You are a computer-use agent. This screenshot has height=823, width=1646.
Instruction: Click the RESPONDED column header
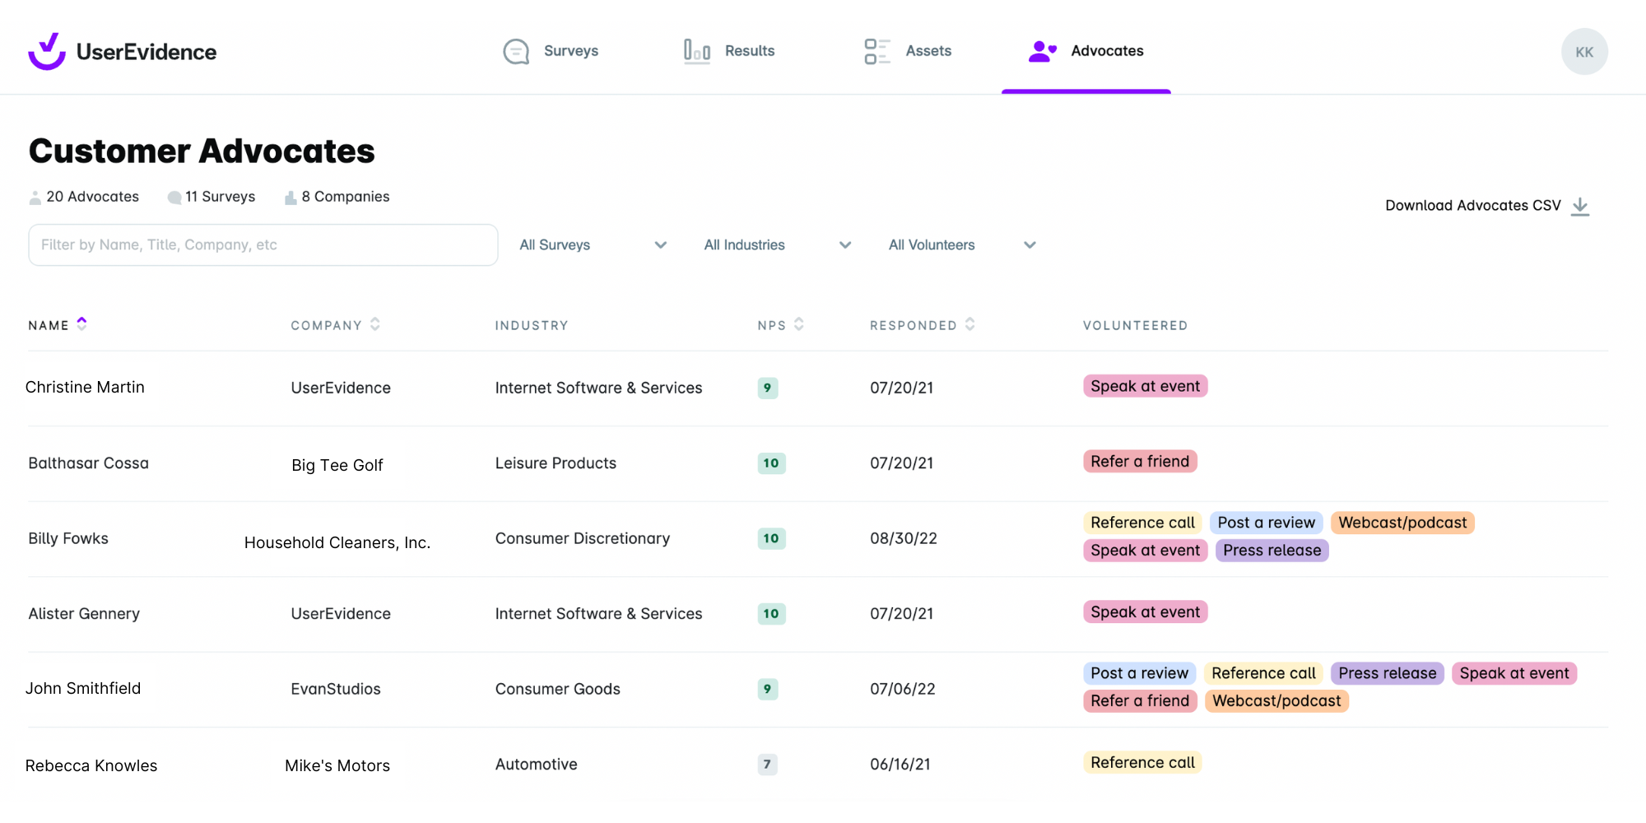[x=914, y=326]
